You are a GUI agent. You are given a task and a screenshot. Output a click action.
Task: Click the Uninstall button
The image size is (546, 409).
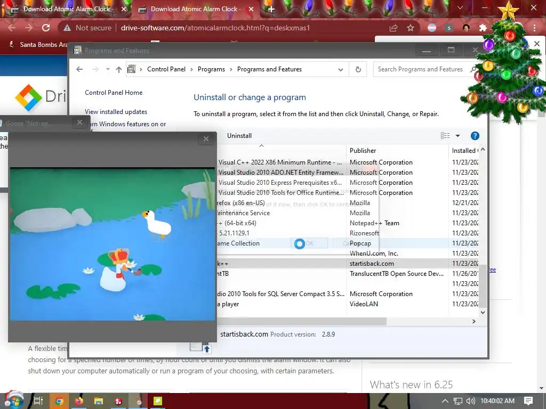pos(239,136)
